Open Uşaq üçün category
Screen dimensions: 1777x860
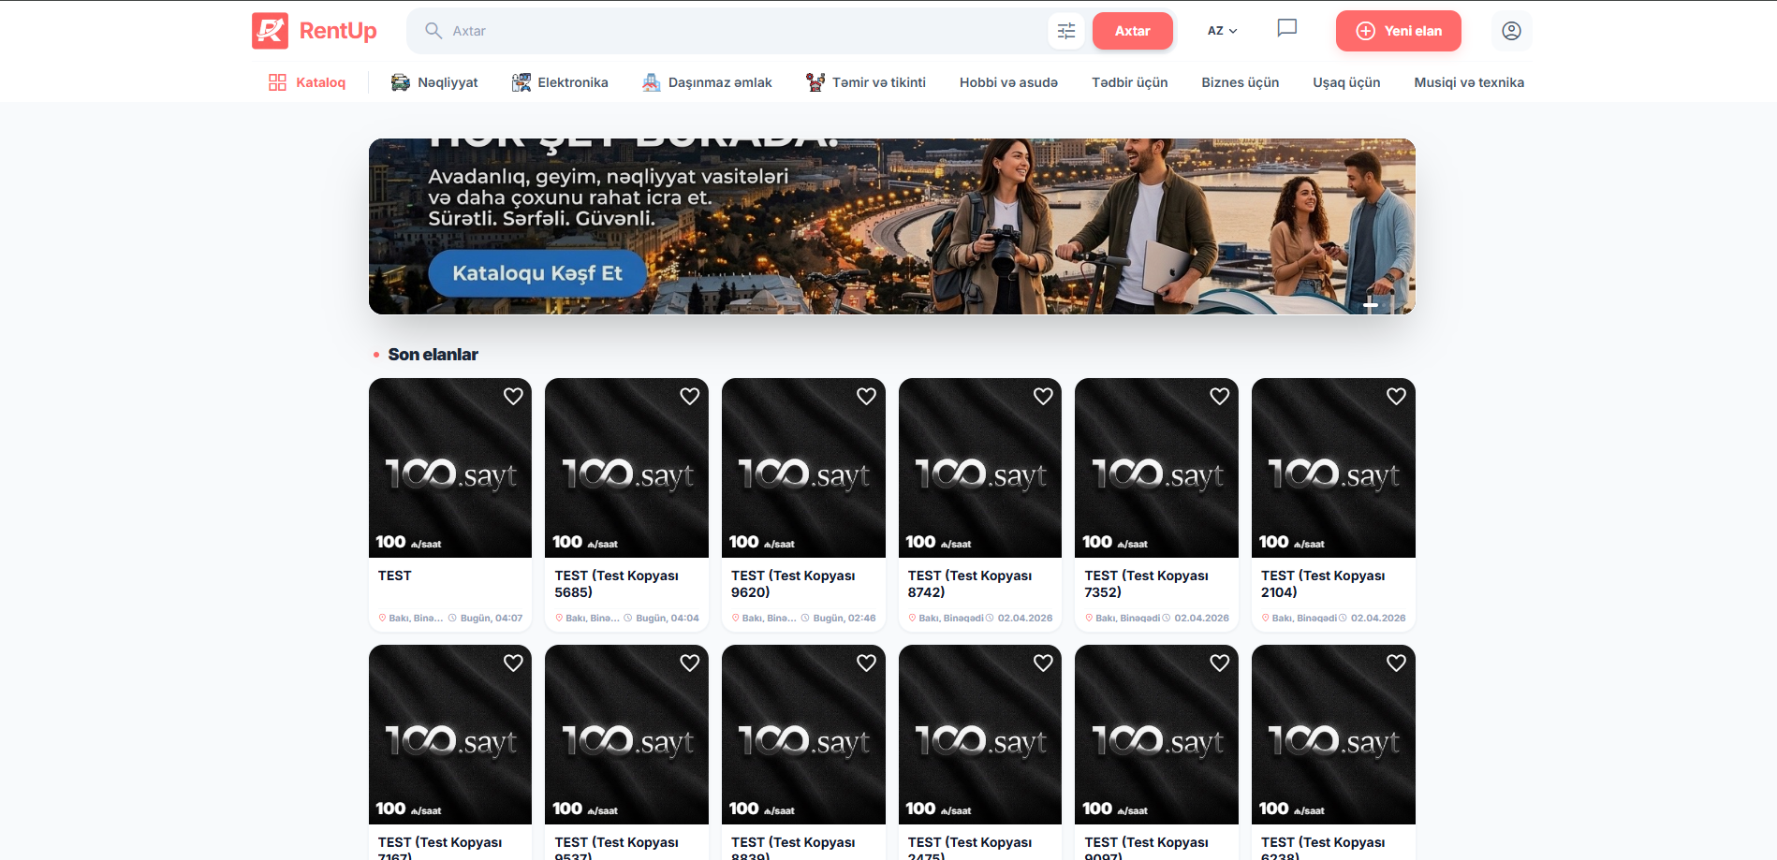click(1345, 82)
